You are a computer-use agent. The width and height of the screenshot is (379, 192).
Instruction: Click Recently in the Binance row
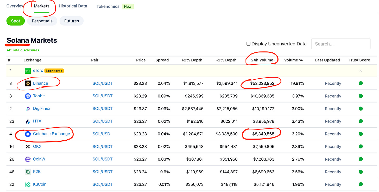point(333,84)
